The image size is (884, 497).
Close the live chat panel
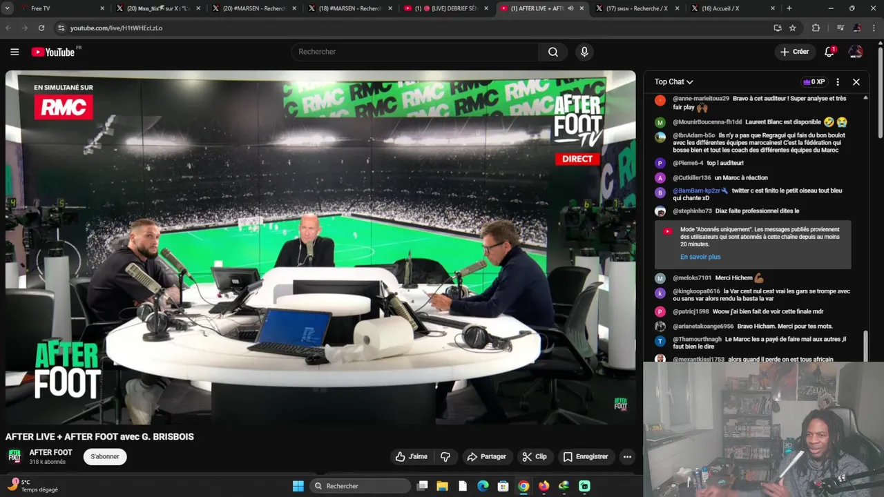point(856,81)
